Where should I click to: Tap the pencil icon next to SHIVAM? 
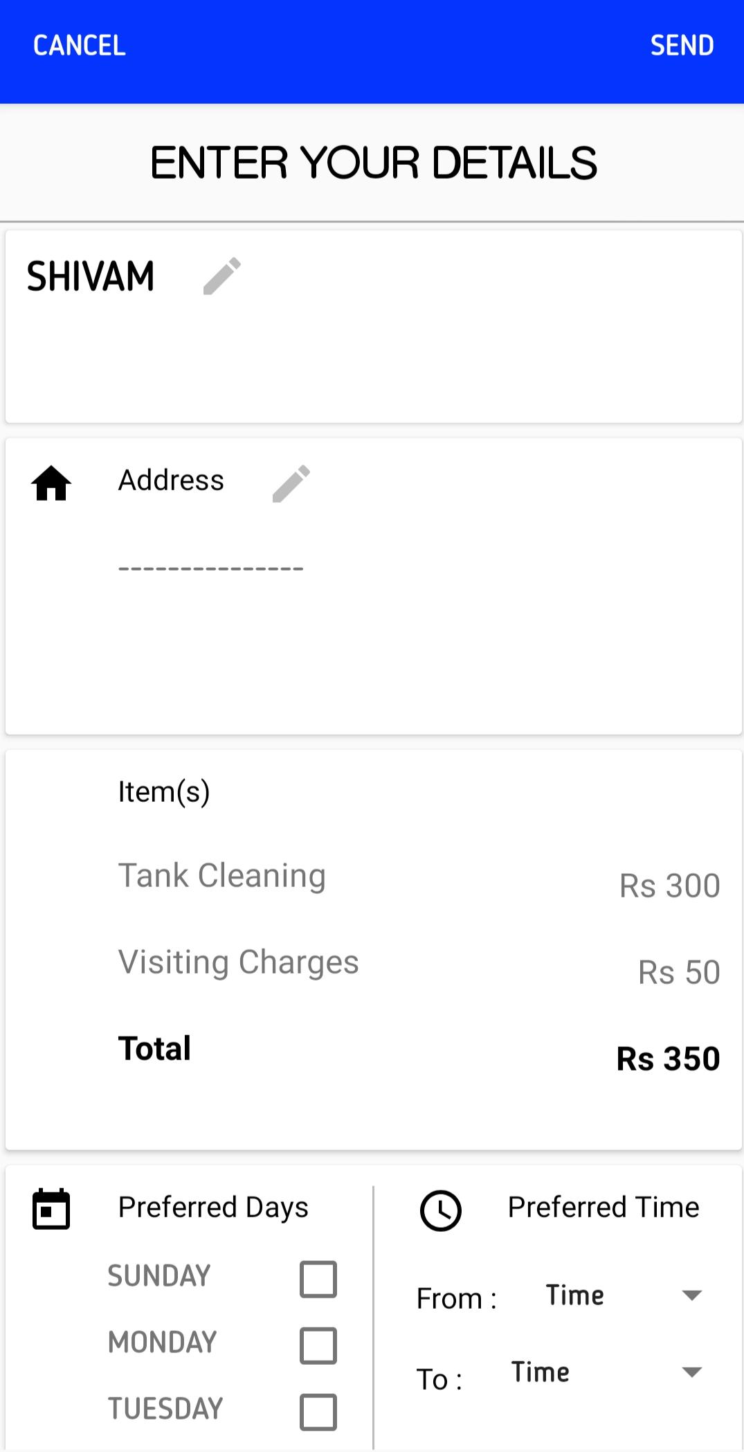click(222, 276)
